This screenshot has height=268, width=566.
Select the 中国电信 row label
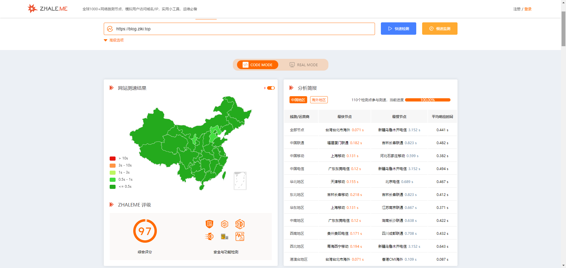(297, 169)
